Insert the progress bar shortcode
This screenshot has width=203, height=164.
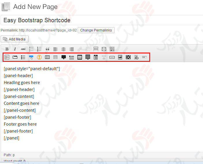pyautogui.click(x=144, y=57)
